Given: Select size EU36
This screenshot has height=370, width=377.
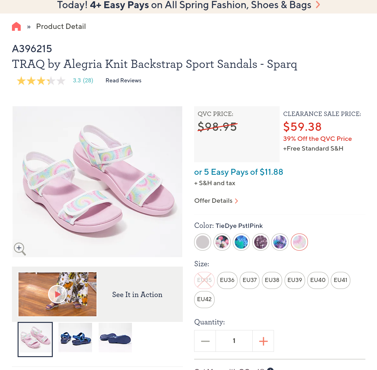Looking at the screenshot, I should pyautogui.click(x=227, y=280).
